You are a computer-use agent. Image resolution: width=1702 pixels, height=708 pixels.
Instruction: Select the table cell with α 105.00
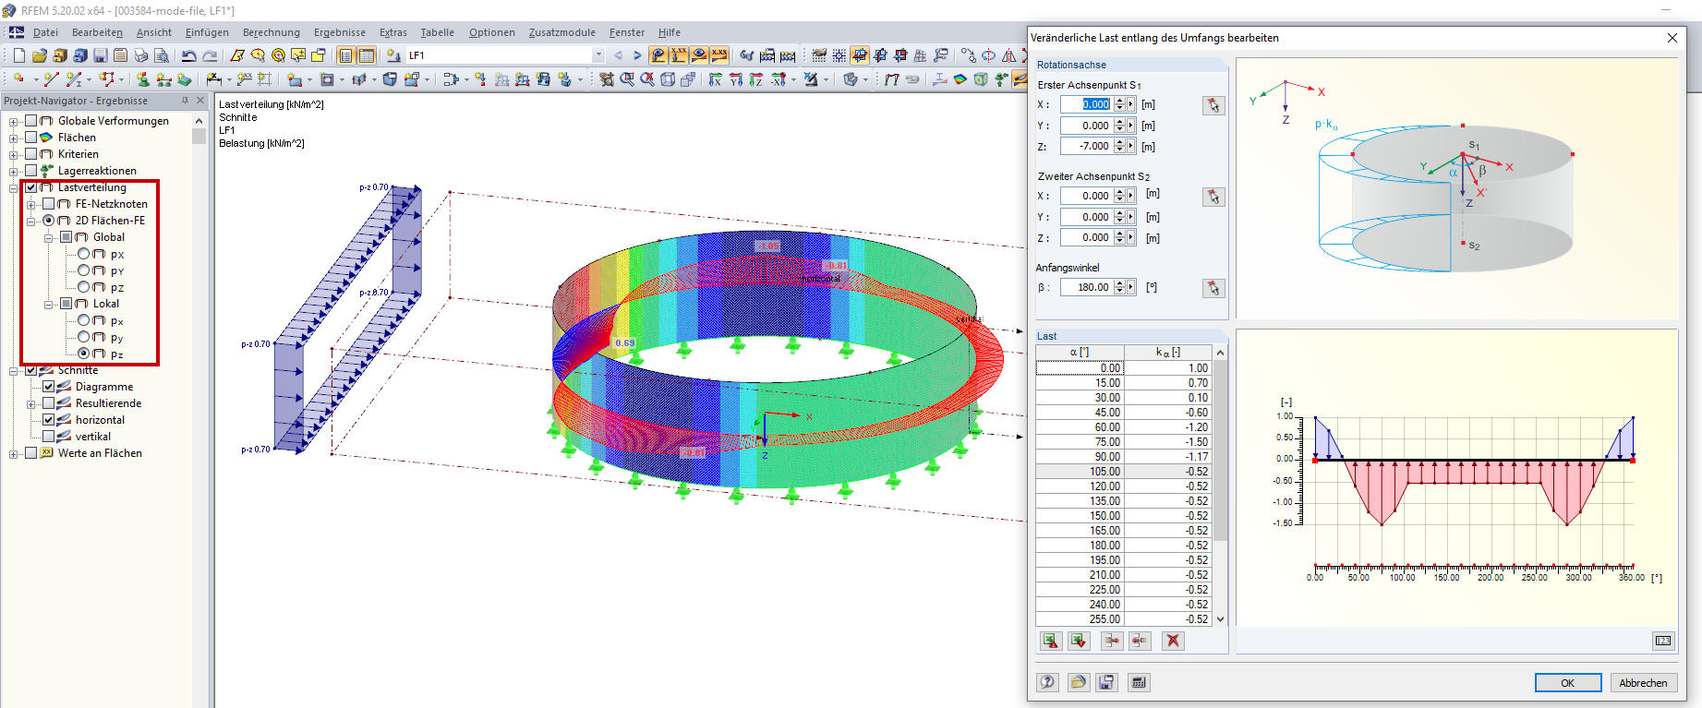[x=1080, y=472]
